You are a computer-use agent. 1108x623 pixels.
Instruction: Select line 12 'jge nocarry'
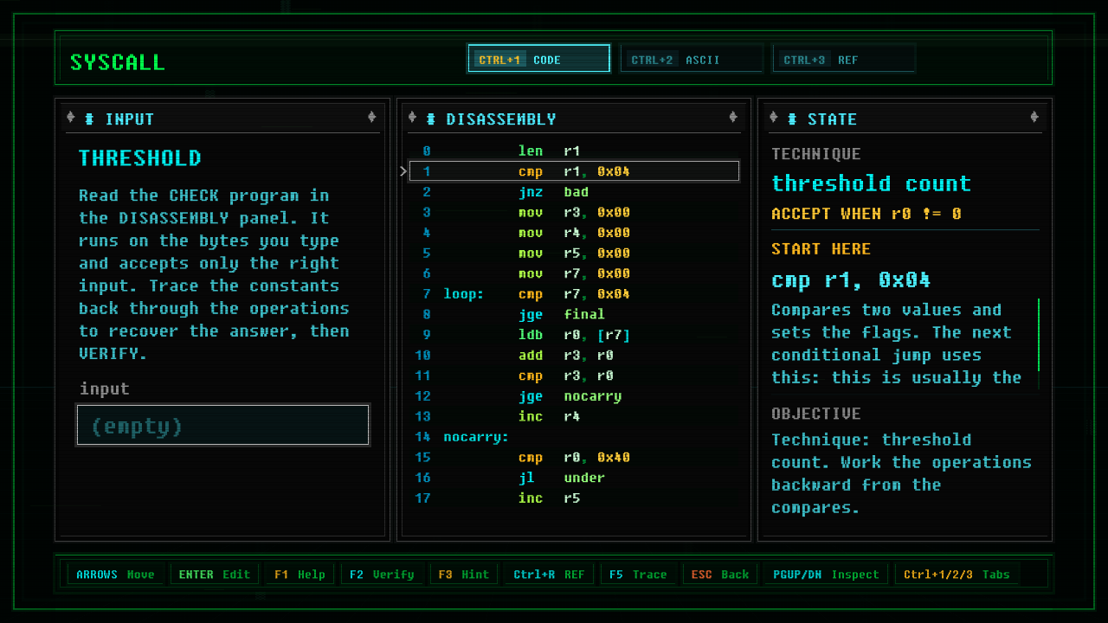click(x=574, y=396)
